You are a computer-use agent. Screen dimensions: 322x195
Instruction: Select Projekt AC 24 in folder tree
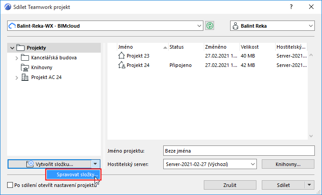coord(46,77)
